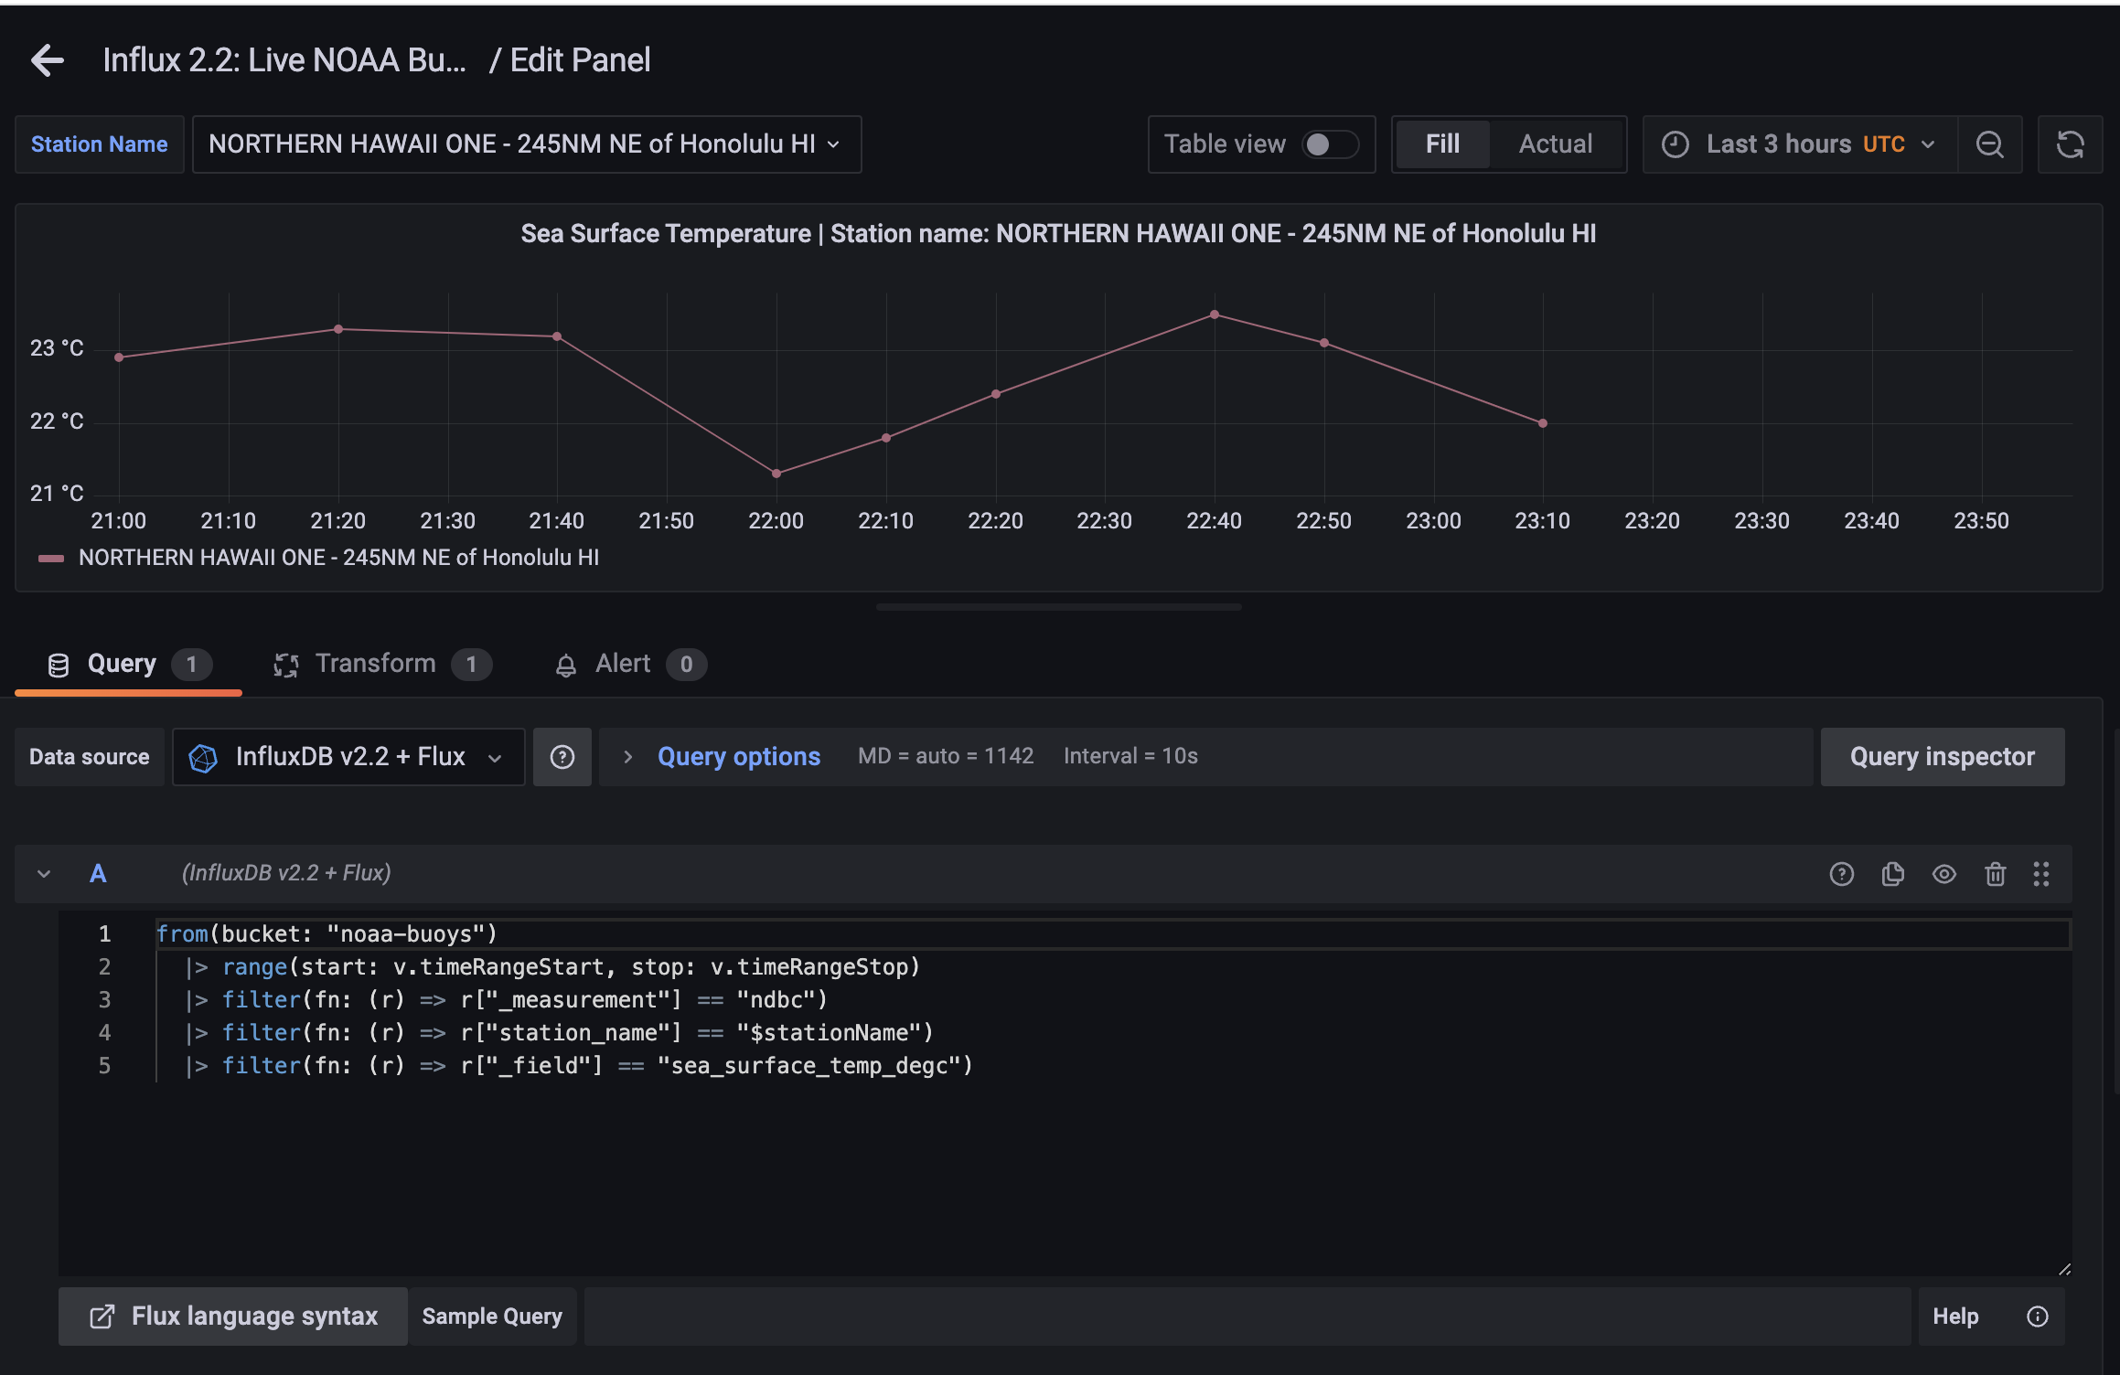Click the refresh dashboard icon

pyautogui.click(x=2070, y=144)
